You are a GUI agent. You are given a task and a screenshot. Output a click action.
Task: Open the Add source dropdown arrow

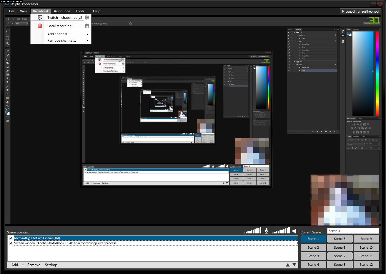tap(23, 265)
